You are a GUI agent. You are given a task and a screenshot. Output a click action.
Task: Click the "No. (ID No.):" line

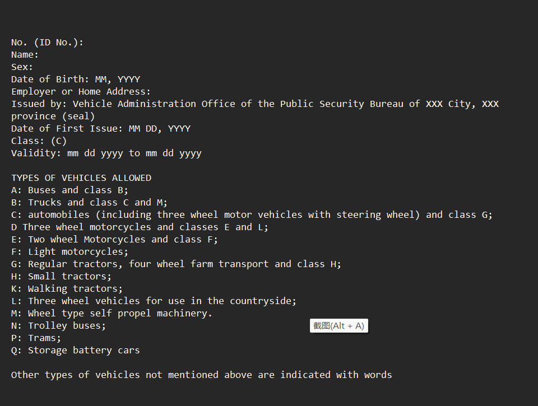[x=47, y=43]
